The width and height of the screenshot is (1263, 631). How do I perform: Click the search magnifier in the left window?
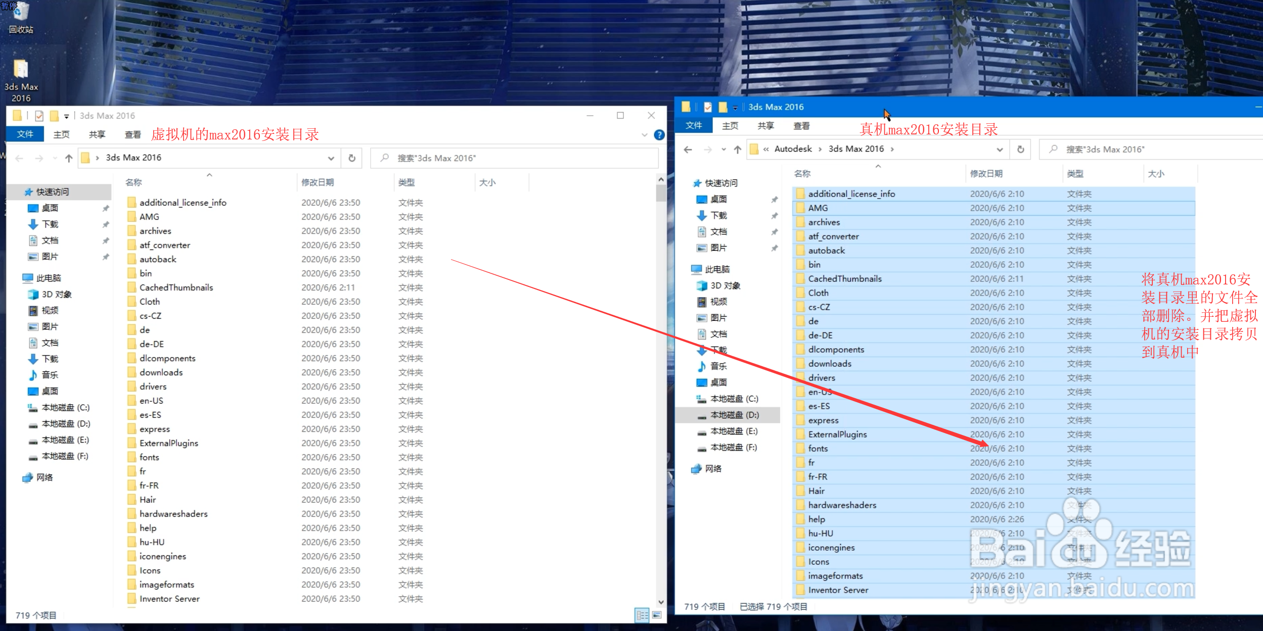(x=385, y=158)
